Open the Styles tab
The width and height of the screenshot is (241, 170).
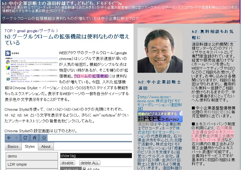pyautogui.click(x=30, y=146)
